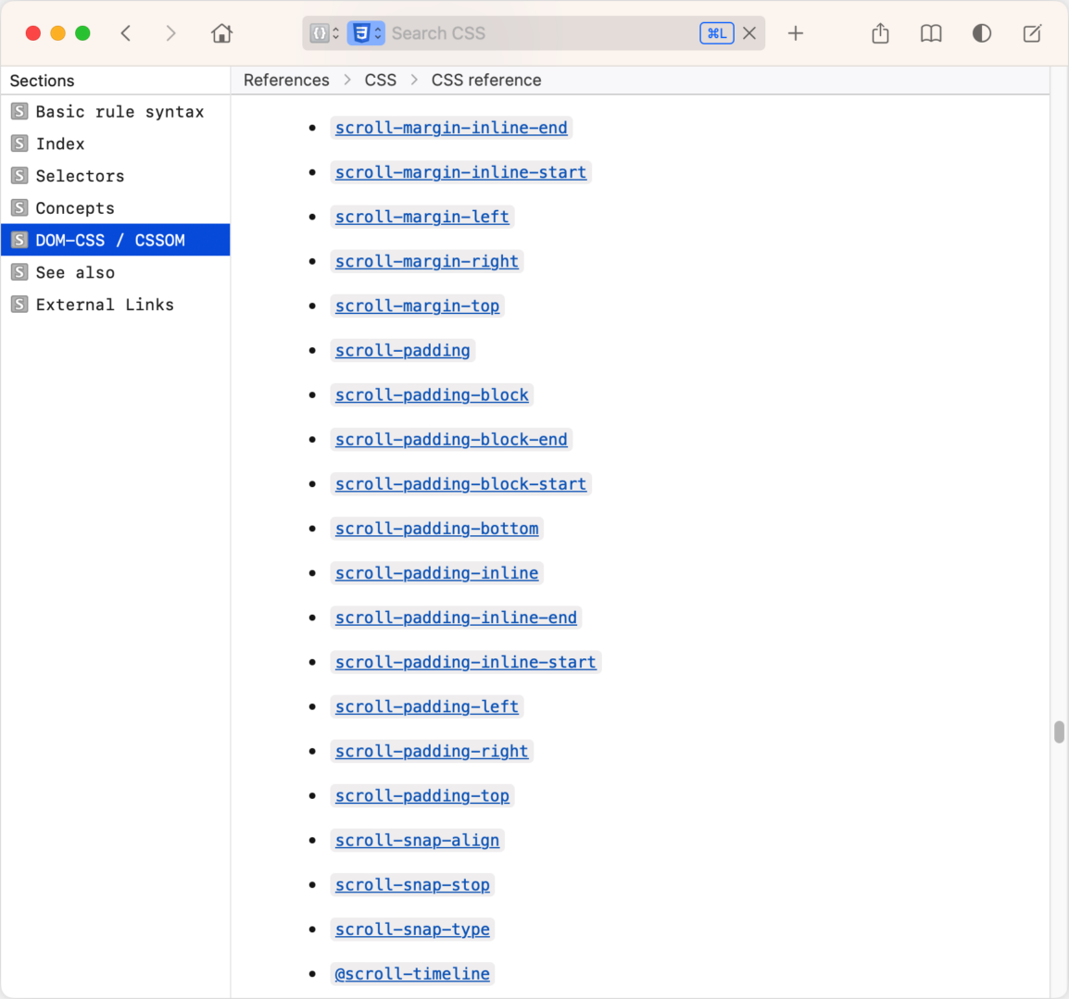Open the scroll-padding-inline-end link
Viewport: 1069px width, 999px height.
click(456, 618)
